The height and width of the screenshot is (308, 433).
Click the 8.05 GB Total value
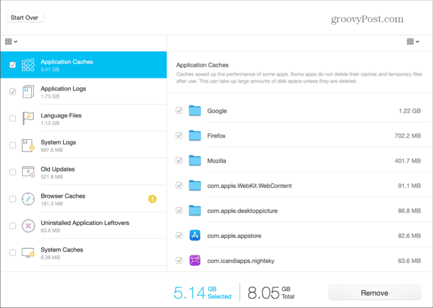click(x=271, y=292)
